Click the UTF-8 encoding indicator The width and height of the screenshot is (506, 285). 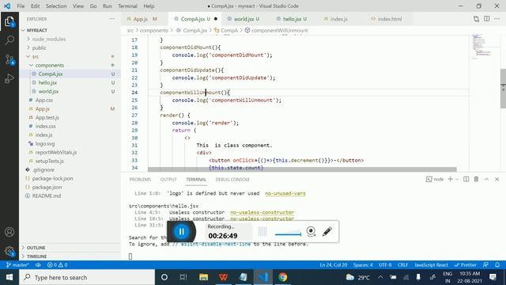[x=385, y=264]
